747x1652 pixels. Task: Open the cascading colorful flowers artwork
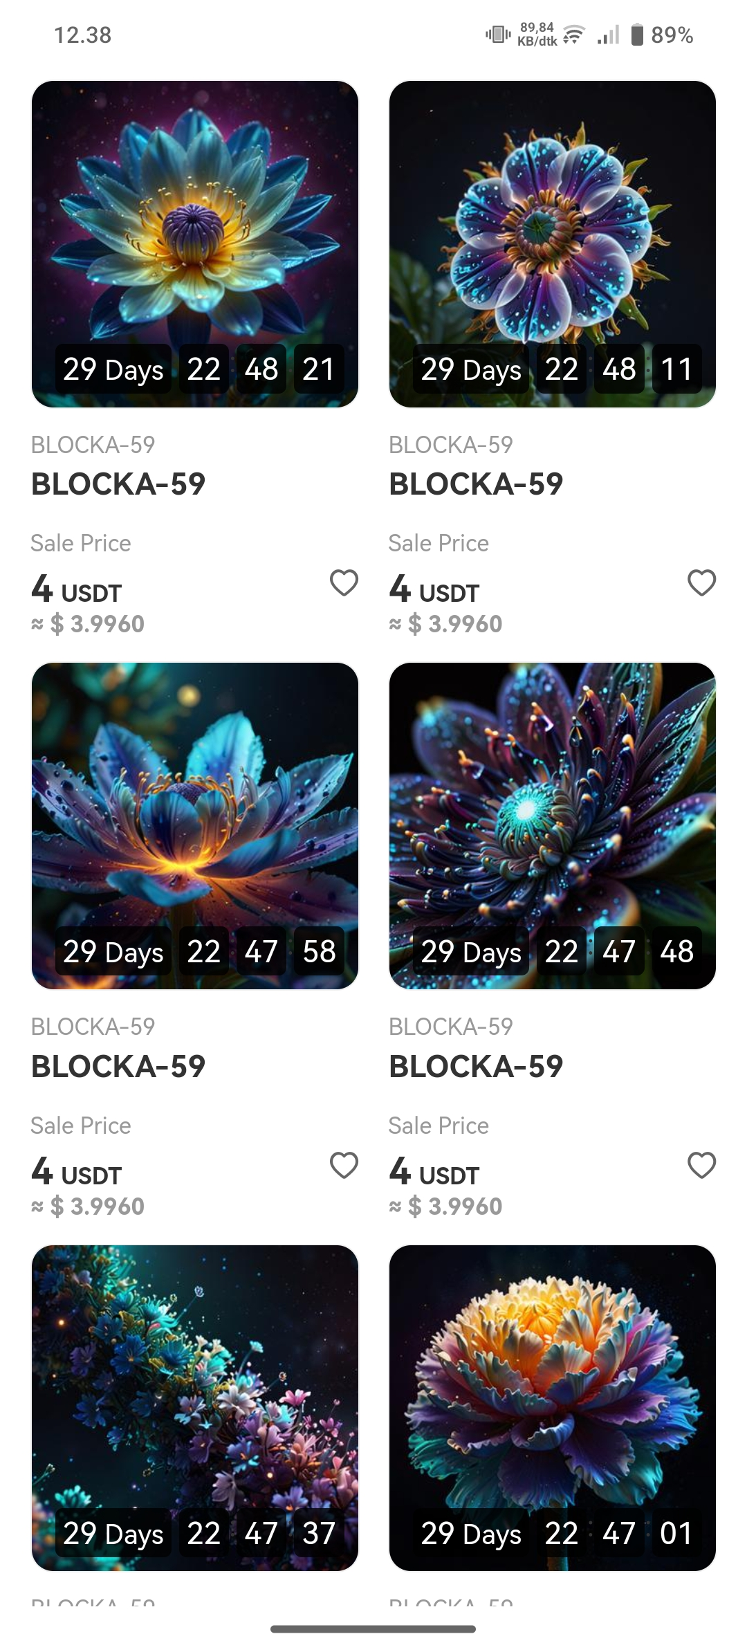[x=195, y=1408]
